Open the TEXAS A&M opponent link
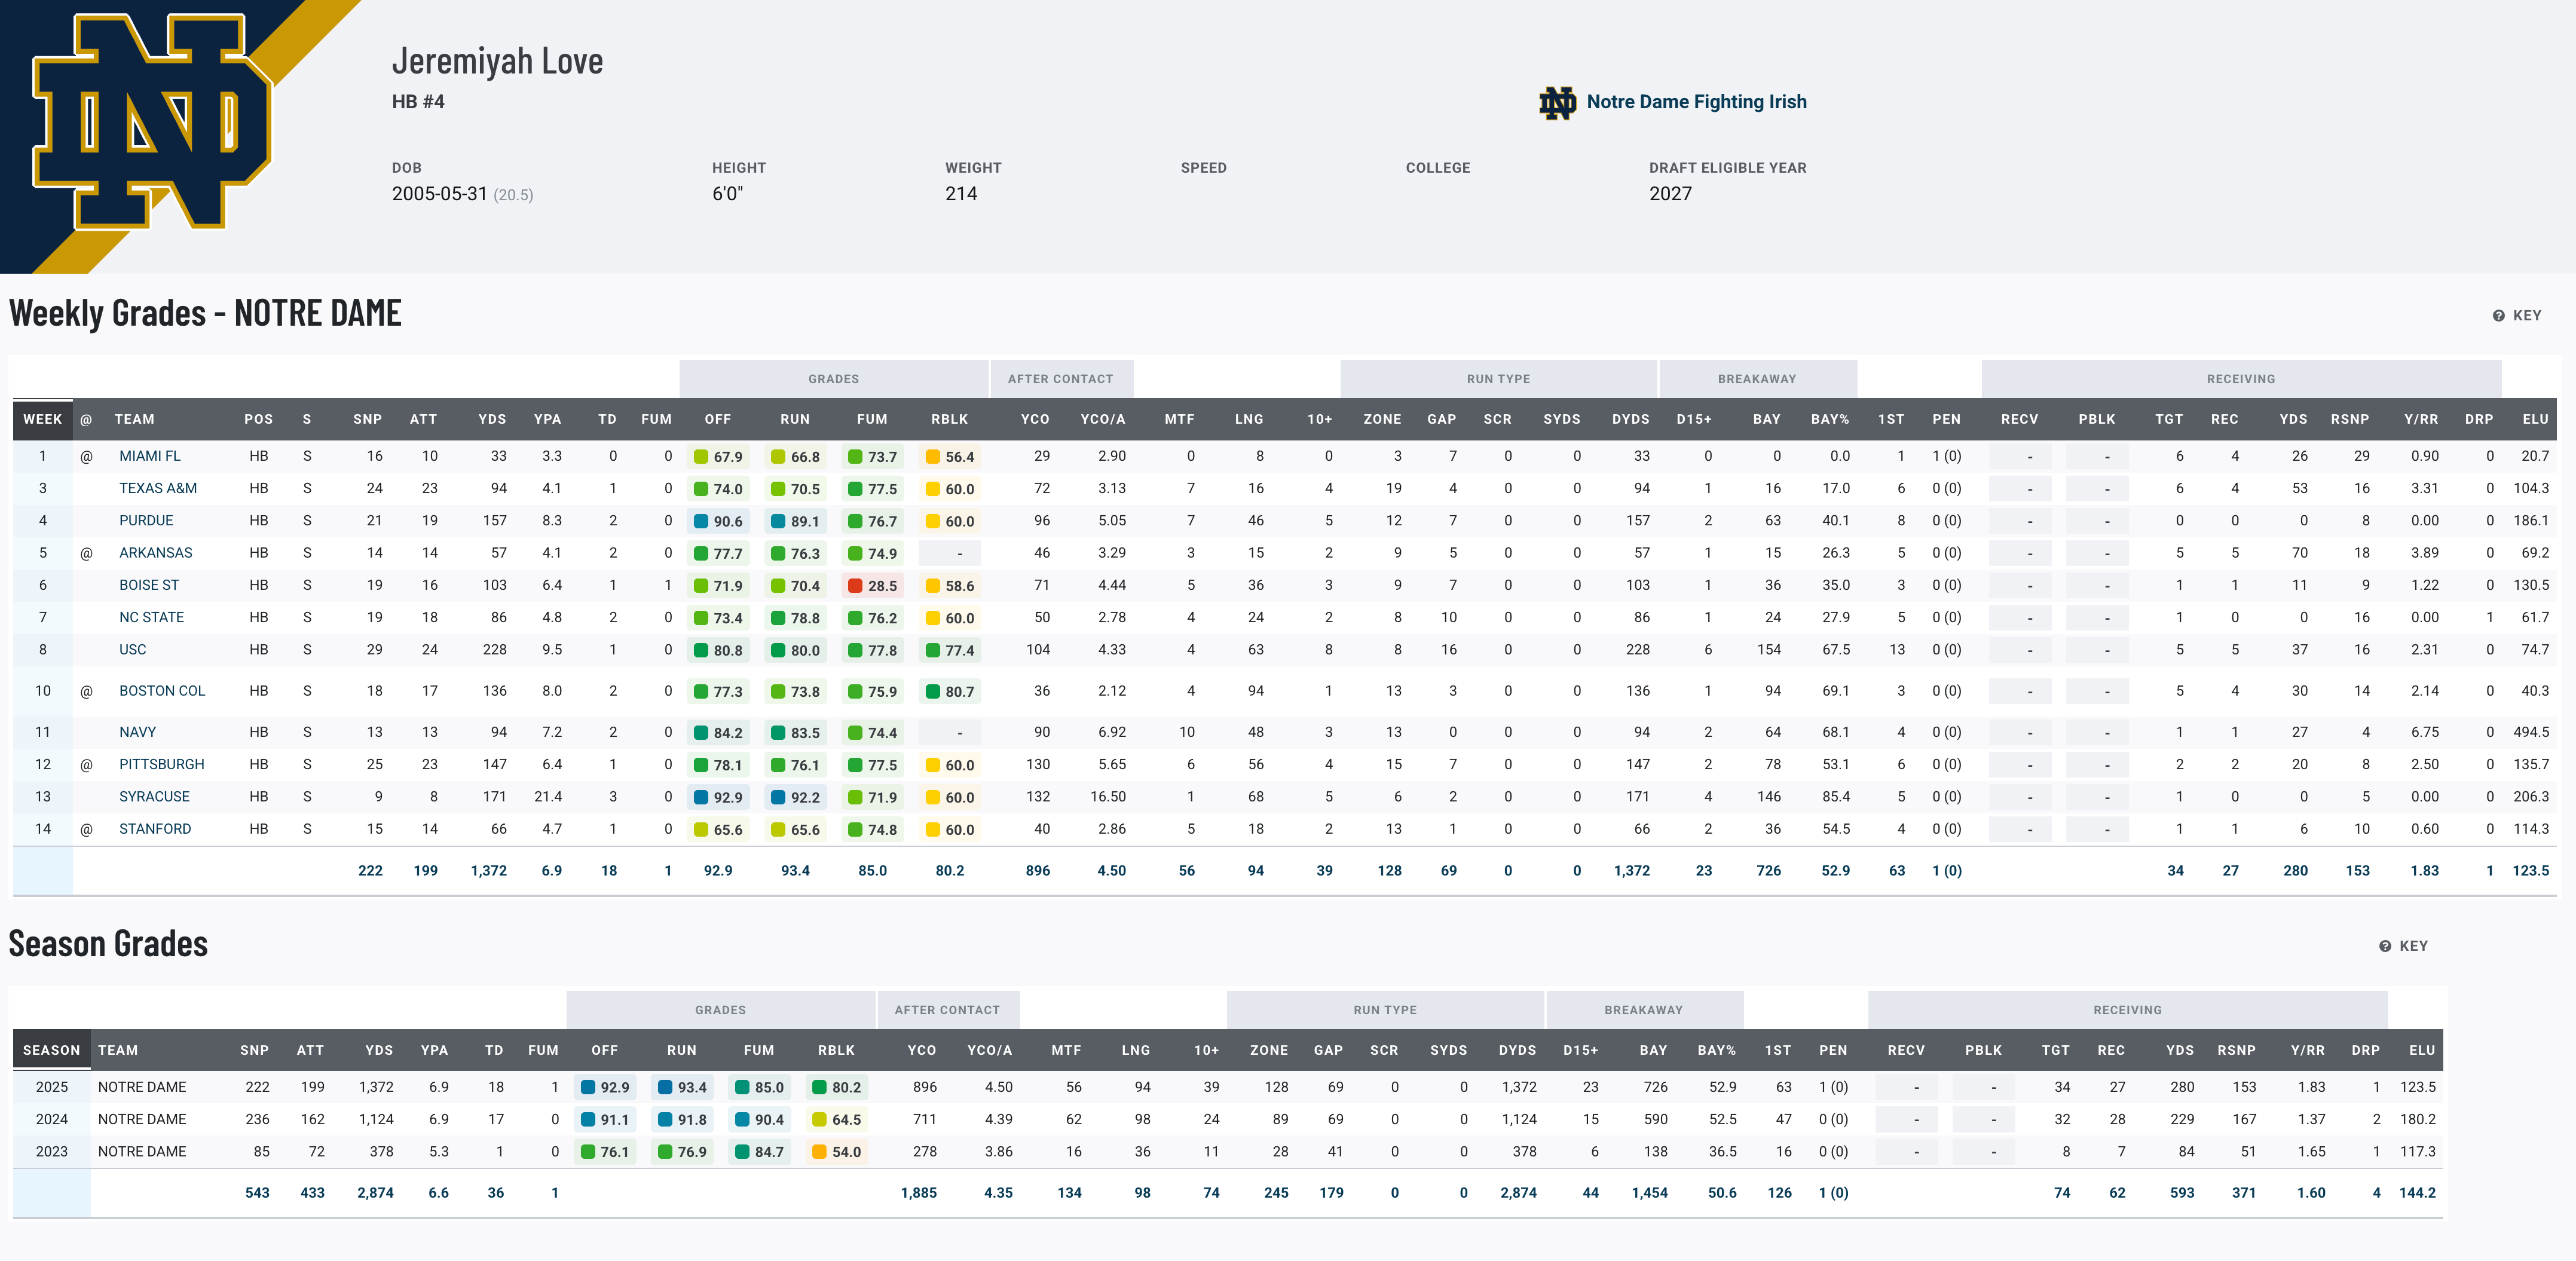 click(x=158, y=488)
